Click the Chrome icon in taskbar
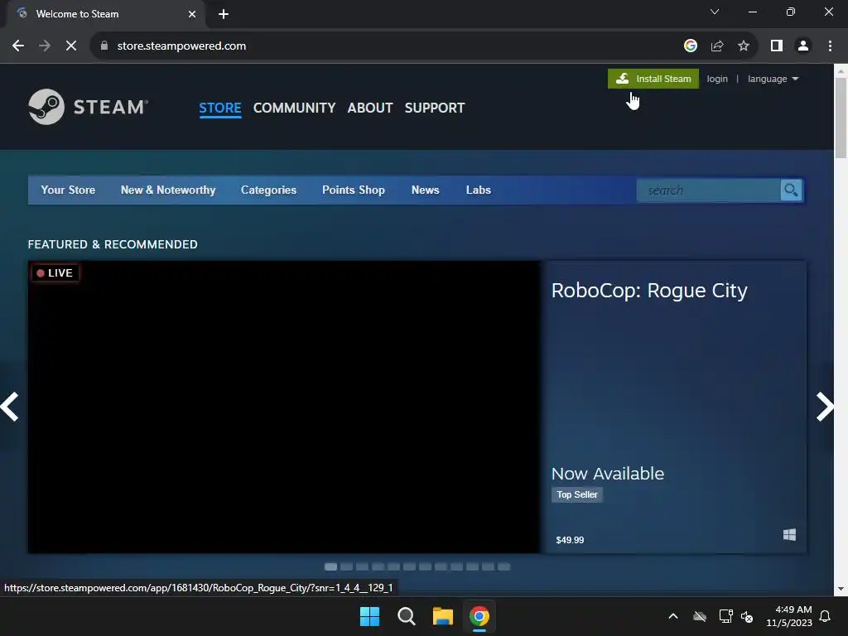The image size is (848, 636). (479, 616)
